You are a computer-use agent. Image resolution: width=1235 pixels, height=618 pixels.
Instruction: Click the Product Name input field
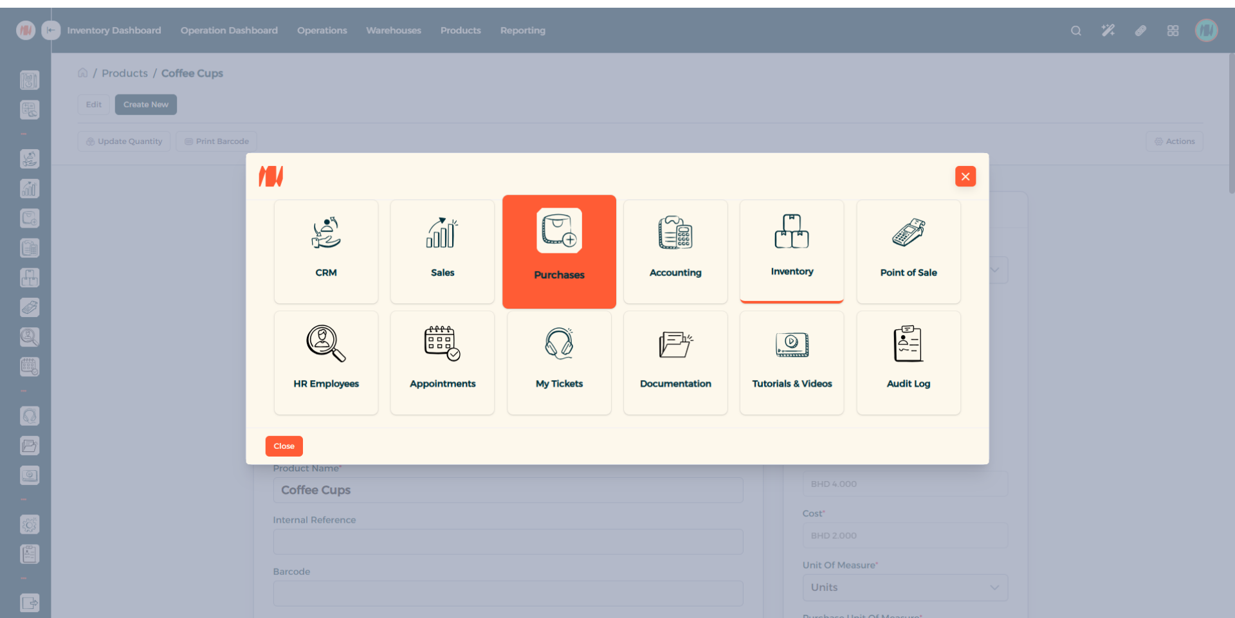(508, 490)
